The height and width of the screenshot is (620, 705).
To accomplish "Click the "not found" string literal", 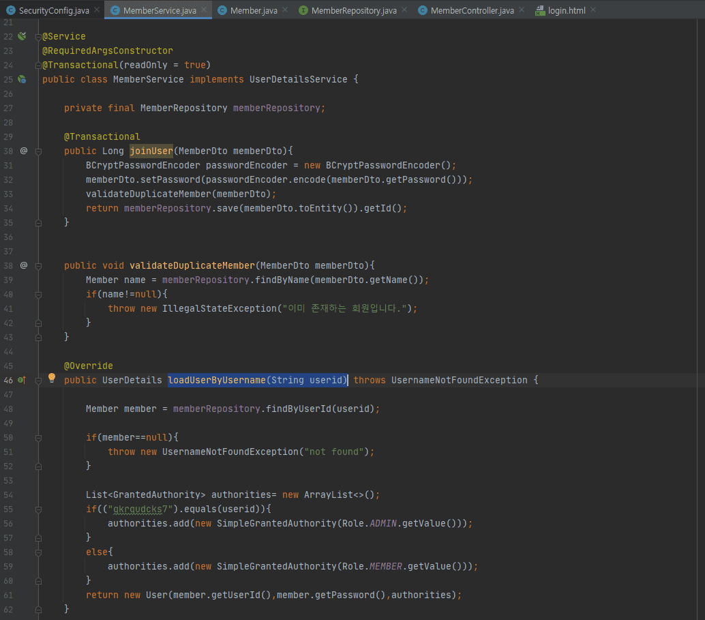I will (x=333, y=452).
